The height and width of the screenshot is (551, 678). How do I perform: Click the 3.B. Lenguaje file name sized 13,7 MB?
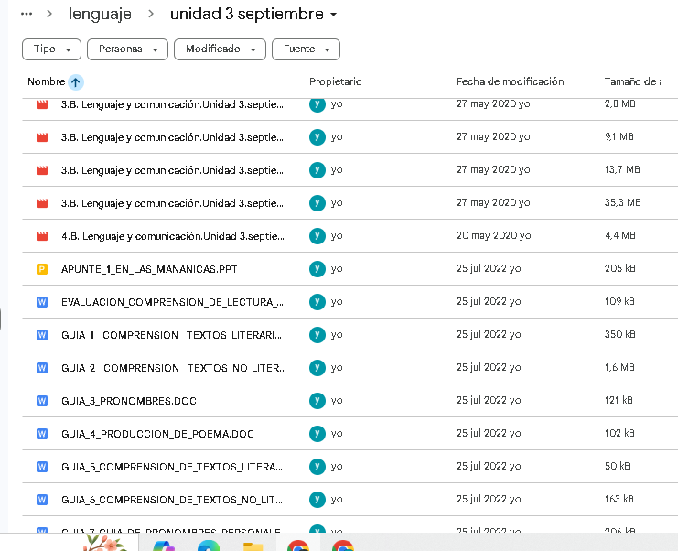(172, 170)
